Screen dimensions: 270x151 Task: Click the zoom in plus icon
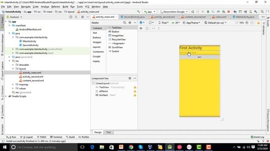pyautogui.click(x=247, y=23)
